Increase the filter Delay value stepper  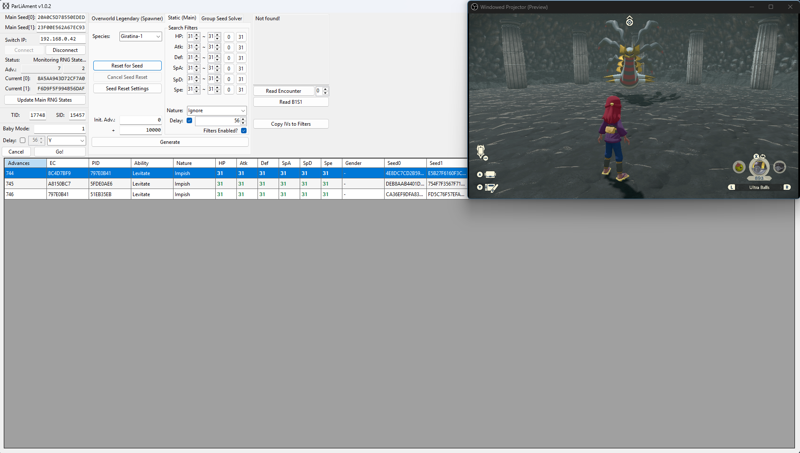pyautogui.click(x=243, y=119)
